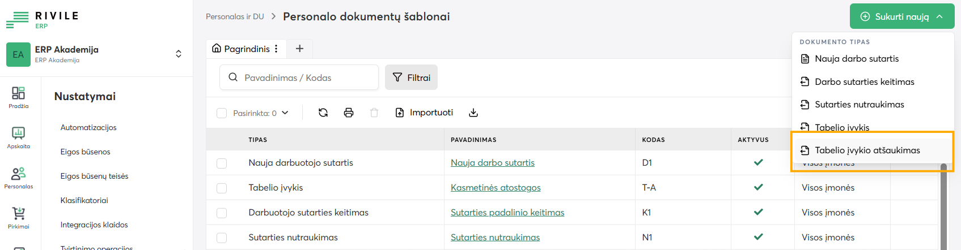Refresh the templates list

(x=323, y=113)
